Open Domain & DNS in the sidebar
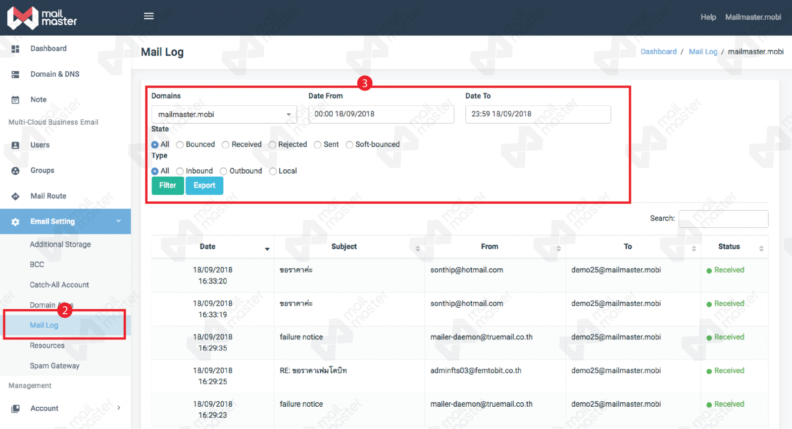 (x=55, y=74)
